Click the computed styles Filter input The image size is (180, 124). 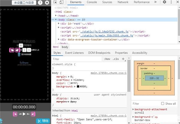(x=146, y=104)
